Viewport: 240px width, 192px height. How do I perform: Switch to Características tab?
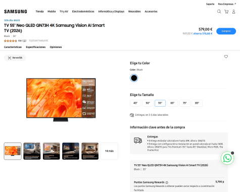click(x=13, y=47)
